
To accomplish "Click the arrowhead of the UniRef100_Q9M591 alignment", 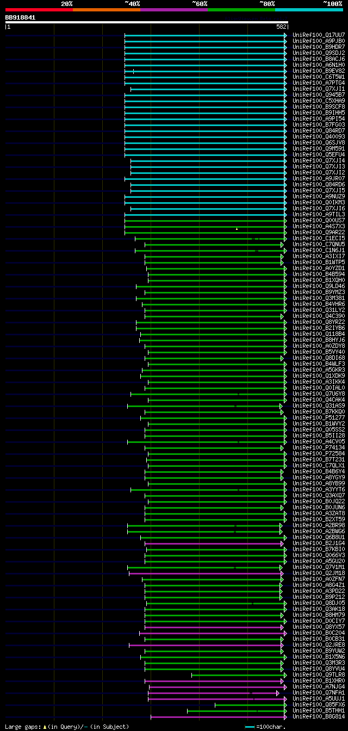I will click(285, 148).
